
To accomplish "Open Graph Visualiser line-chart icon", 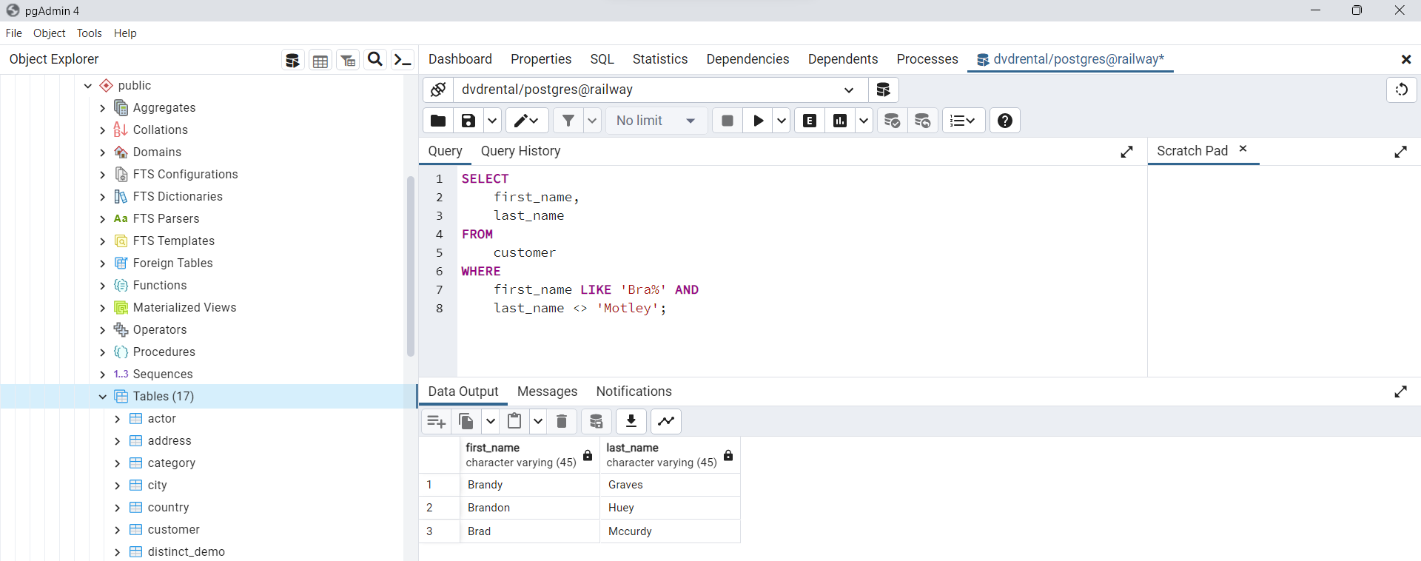I will [666, 421].
